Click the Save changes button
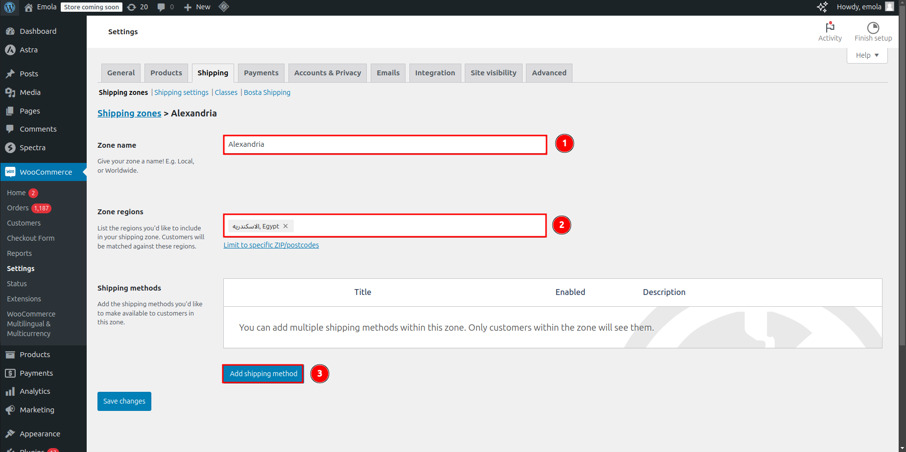906x452 pixels. coord(124,401)
